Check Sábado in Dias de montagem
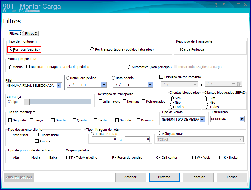 coord(117,120)
